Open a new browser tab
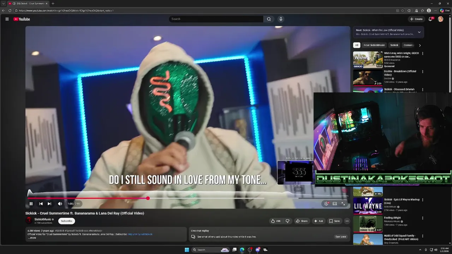 pyautogui.click(x=53, y=4)
